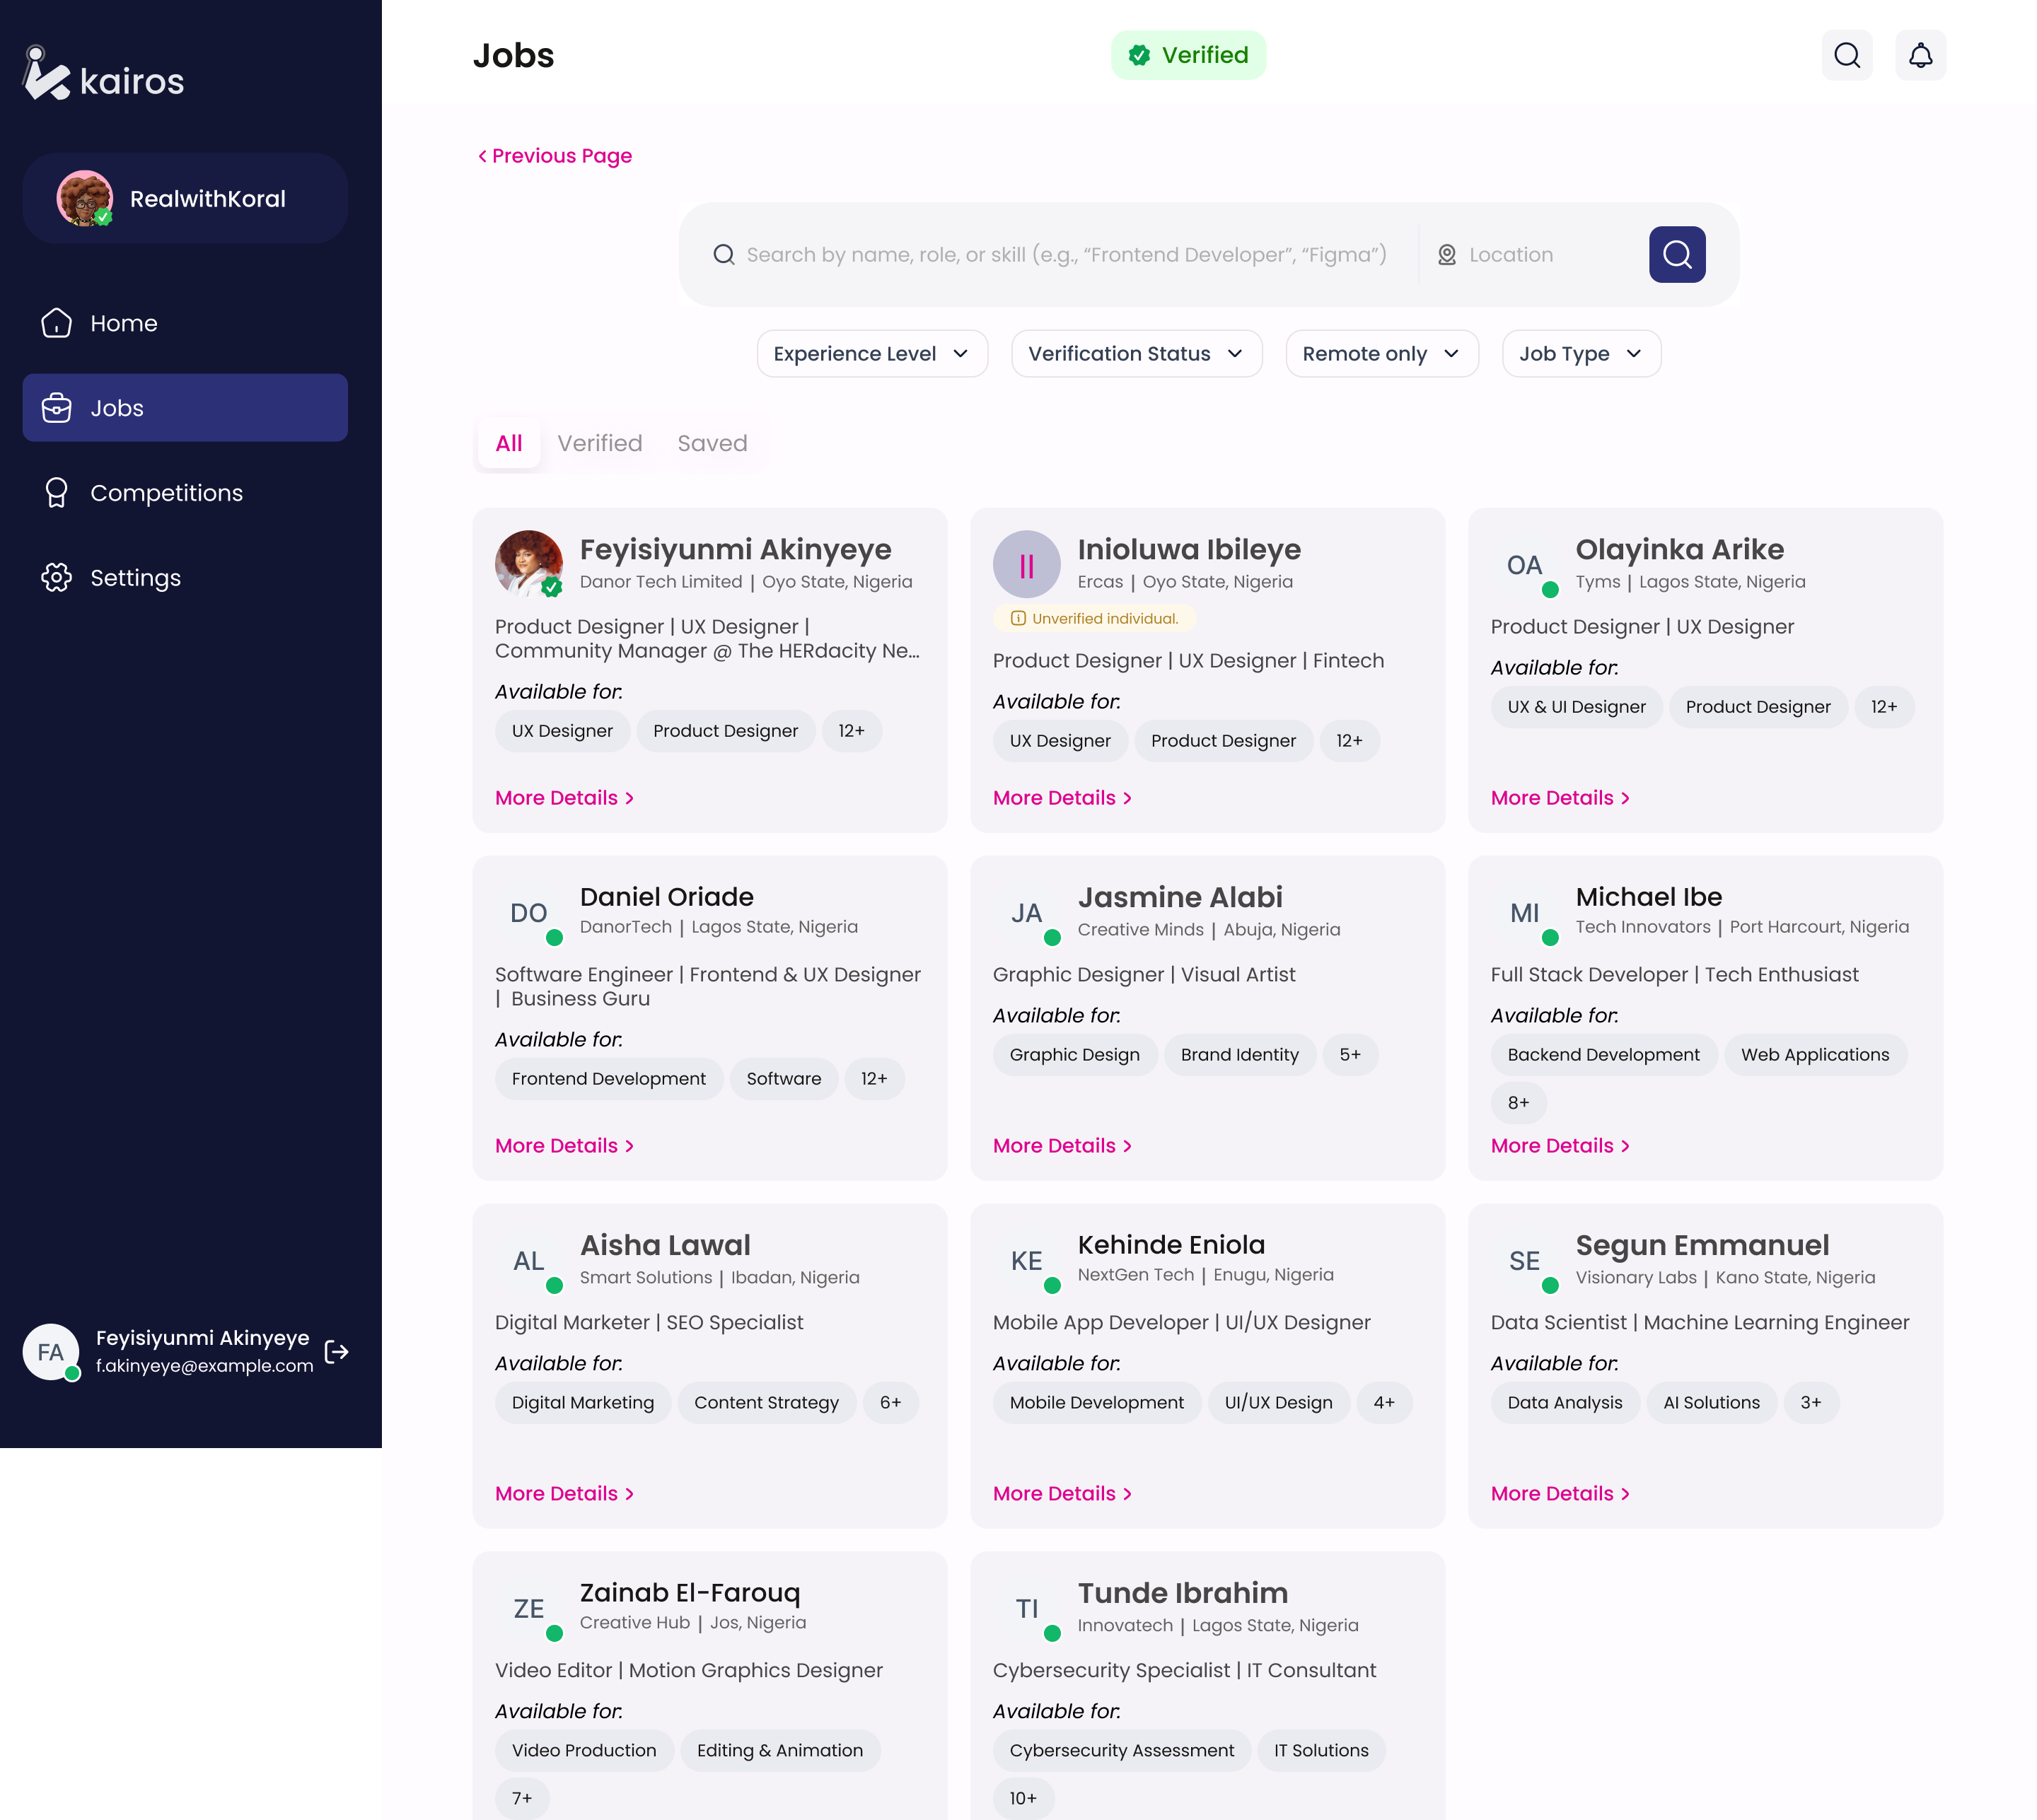The width and height of the screenshot is (2037, 1820).
Task: Toggle the Remote only filter
Action: click(1381, 353)
